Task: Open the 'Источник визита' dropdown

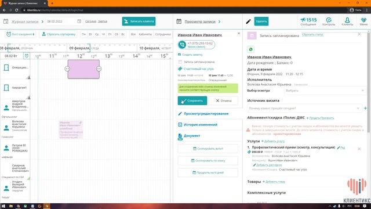Action: point(304,109)
